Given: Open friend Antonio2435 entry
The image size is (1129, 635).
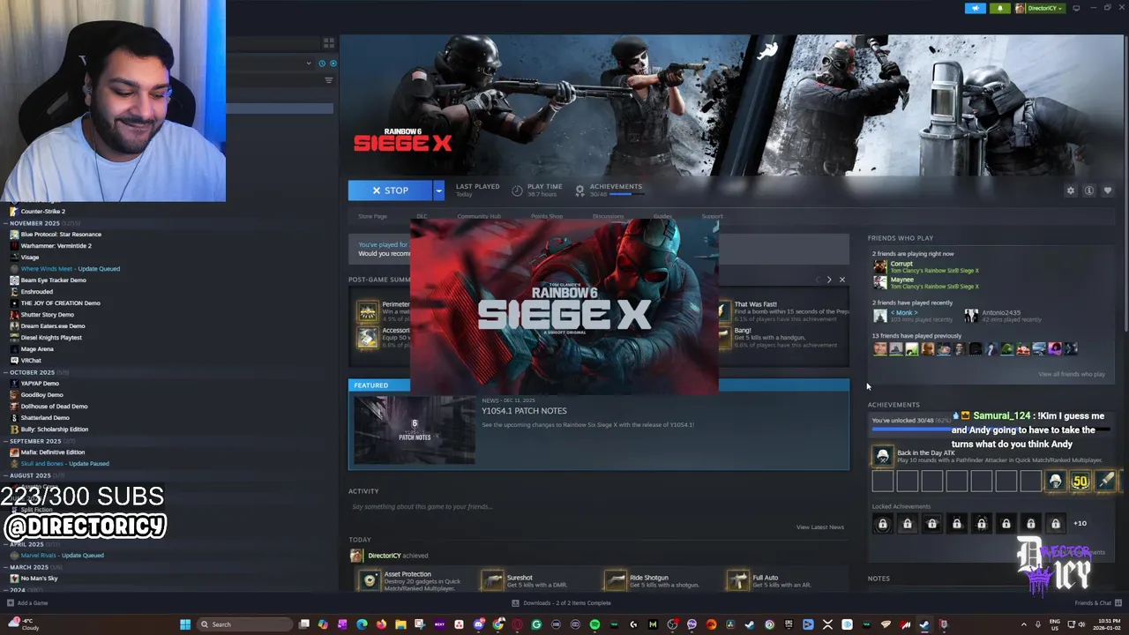Looking at the screenshot, I should (x=1004, y=316).
